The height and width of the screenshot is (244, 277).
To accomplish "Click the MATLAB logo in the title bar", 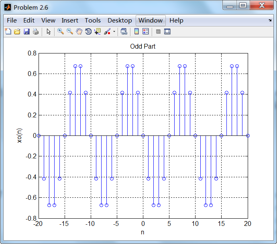I will tap(8, 7).
